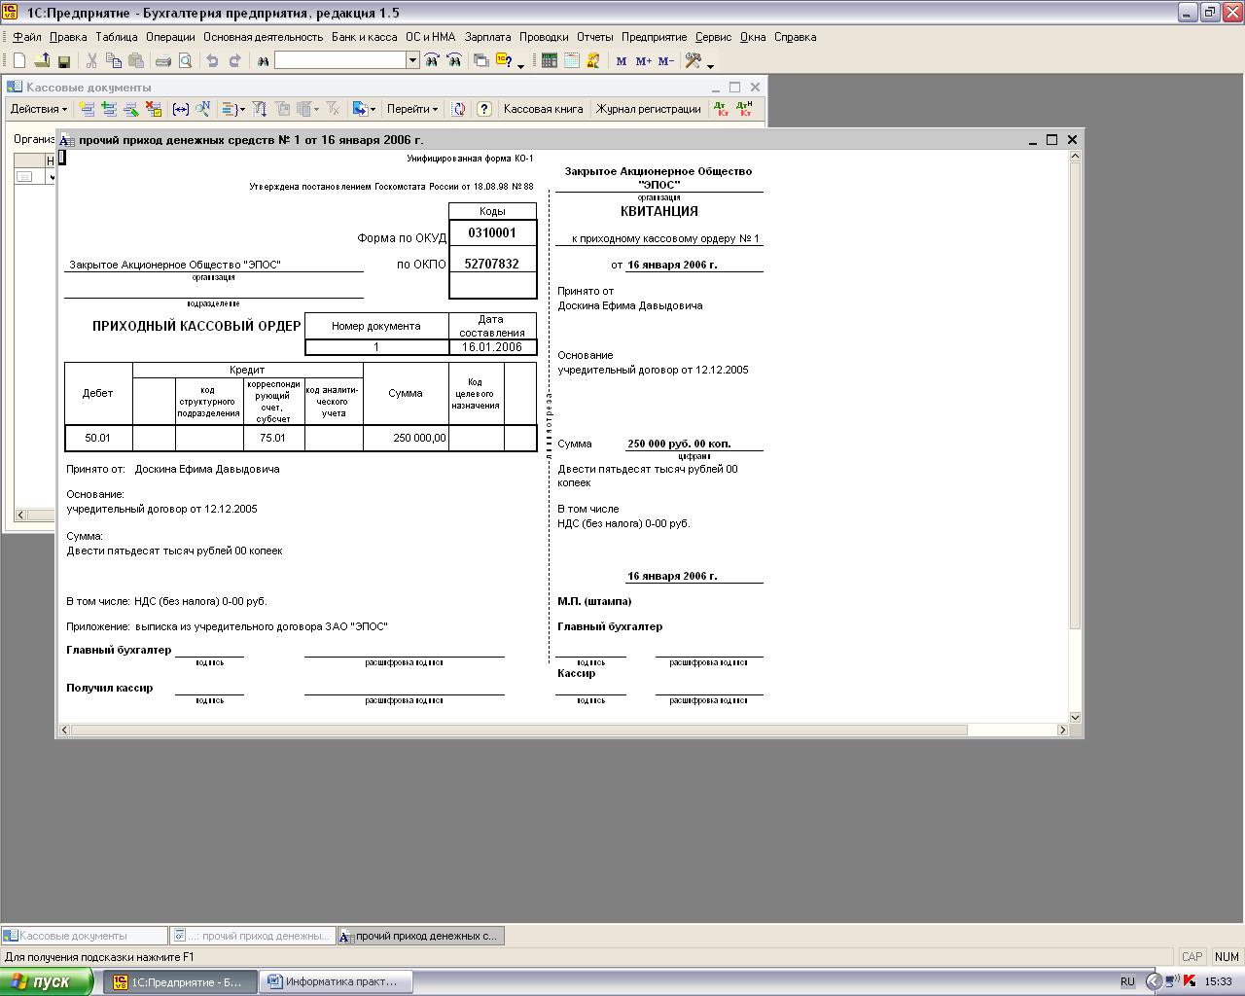Click the New document icon in main toolbar

[19, 60]
